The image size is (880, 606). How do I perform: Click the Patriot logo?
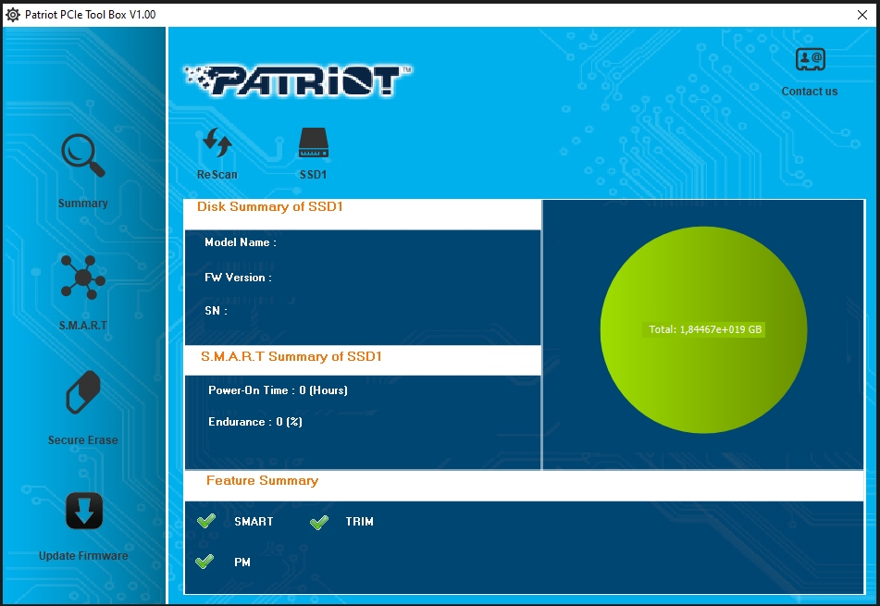pos(298,80)
